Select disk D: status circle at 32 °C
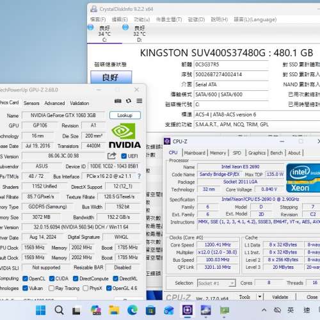This screenshot has height=320, width=320. 125,28
